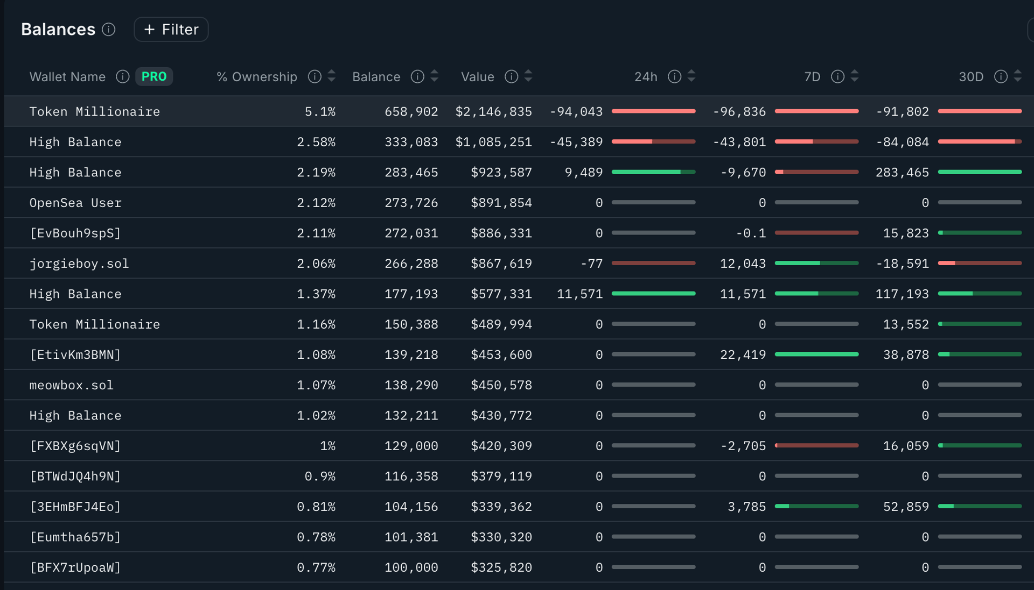Click the % Ownership info icon

pos(315,77)
